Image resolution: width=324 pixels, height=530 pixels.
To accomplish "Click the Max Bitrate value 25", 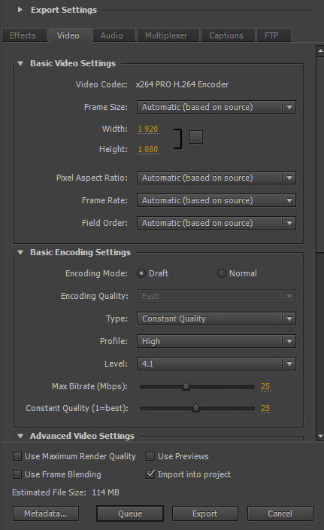I will pos(265,386).
